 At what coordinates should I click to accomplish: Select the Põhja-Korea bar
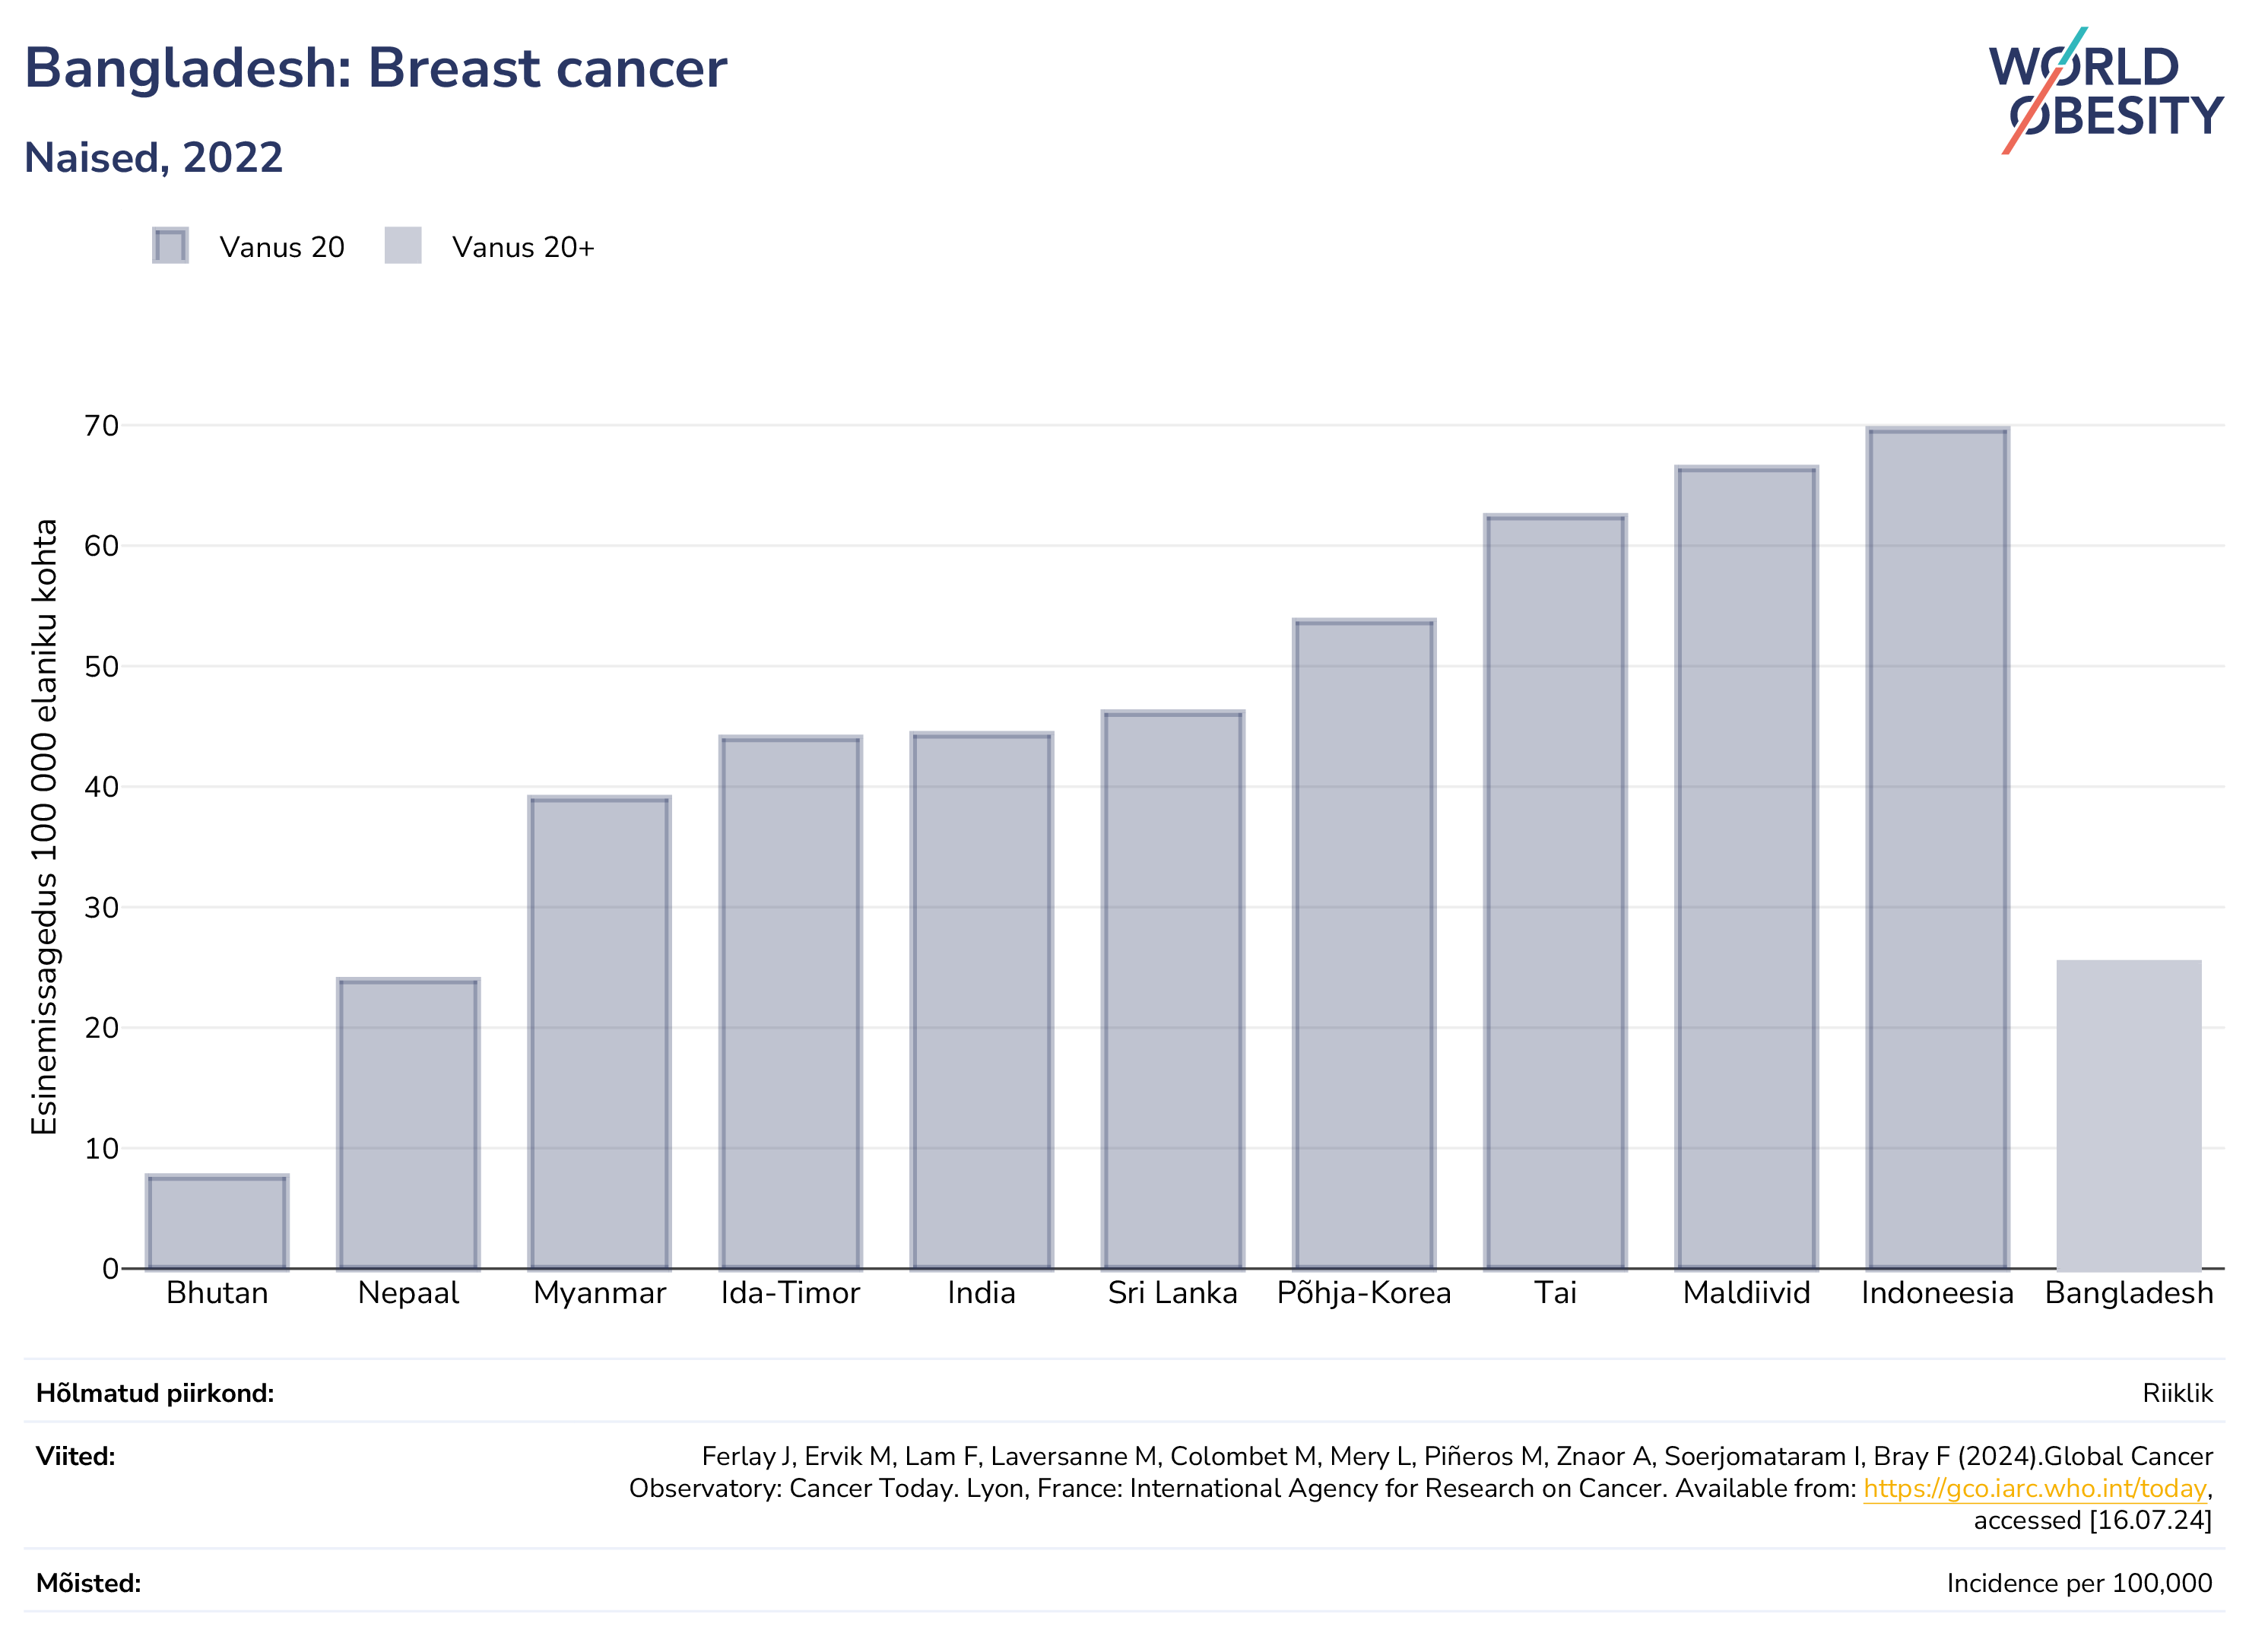(x=1364, y=945)
